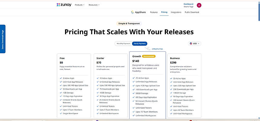The height and width of the screenshot is (121, 260).
Task: Click 'Upto 10 Team Members' feature
Action: (x=146, y=112)
